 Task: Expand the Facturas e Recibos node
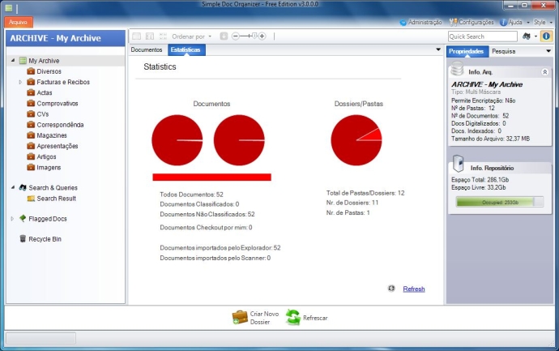[x=20, y=82]
